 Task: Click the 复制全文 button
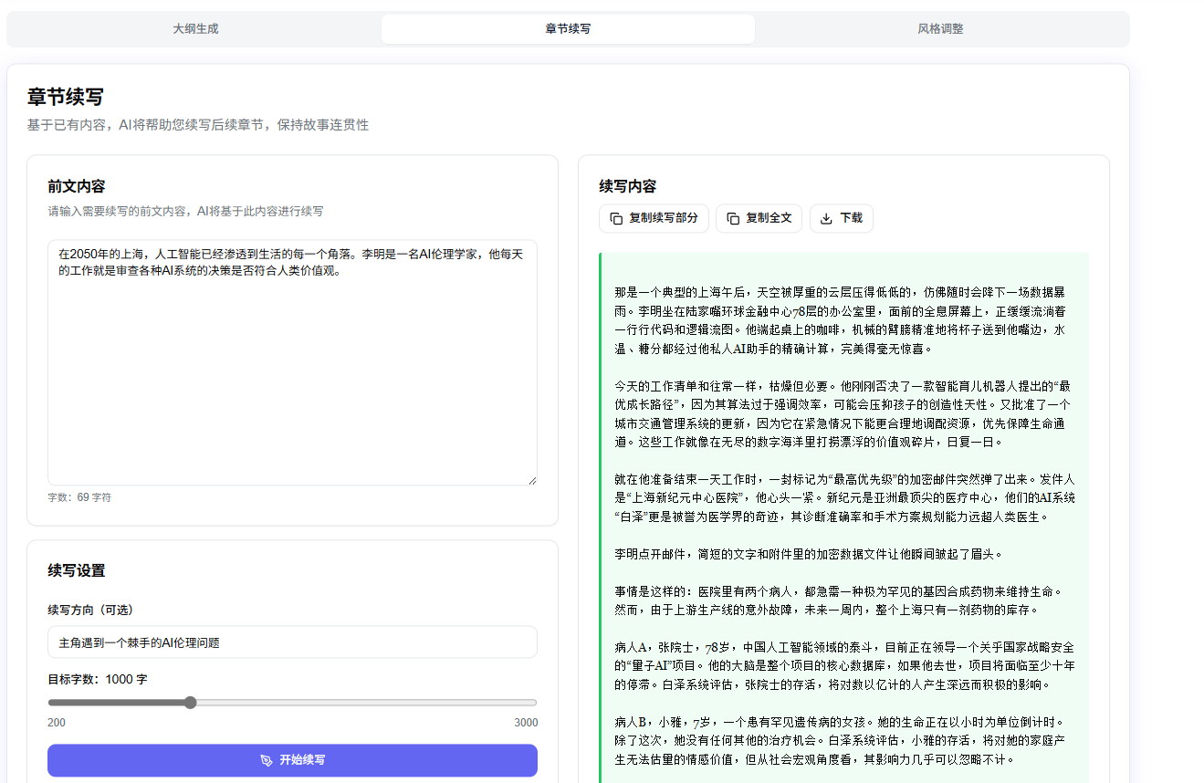click(759, 218)
